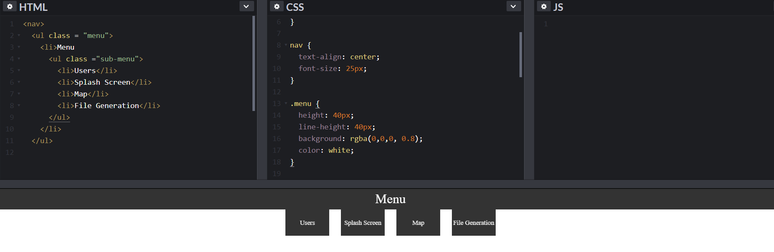This screenshot has height=252, width=774.
Task: Click the <nav> tag in HTML
Action: click(33, 24)
